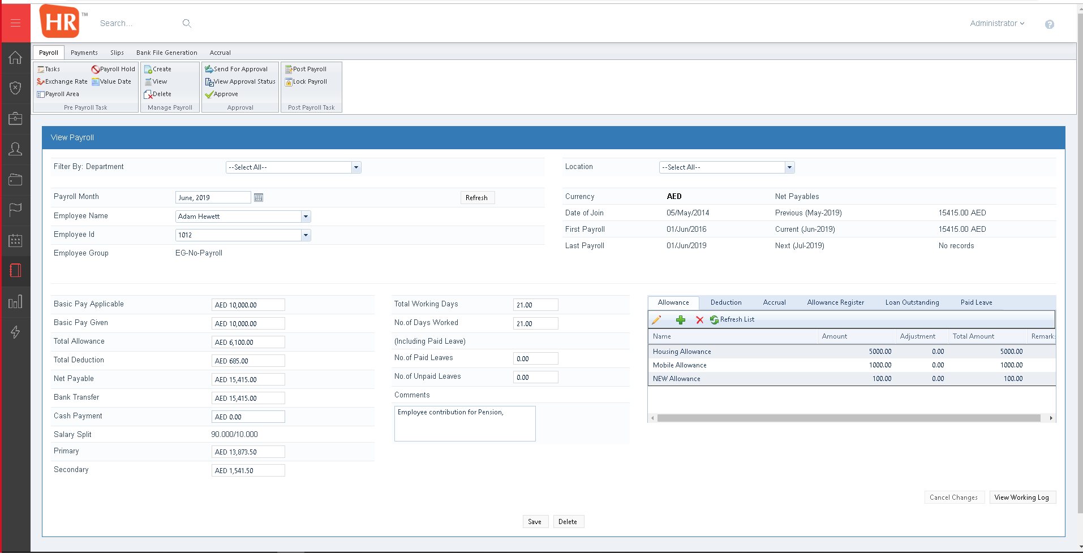Viewport: 1083px width, 554px height.
Task: Click the Exchange Rate icon
Action: click(x=62, y=81)
